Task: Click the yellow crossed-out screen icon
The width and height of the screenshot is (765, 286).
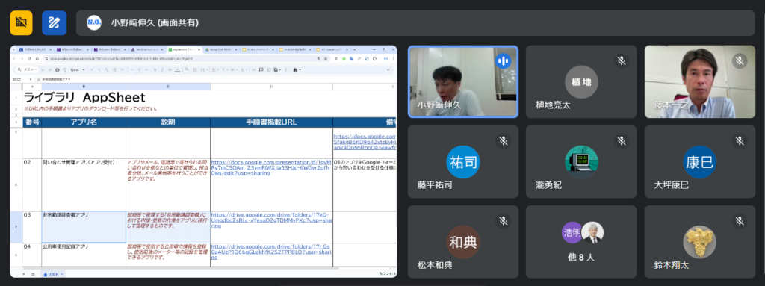Action: coord(22,23)
